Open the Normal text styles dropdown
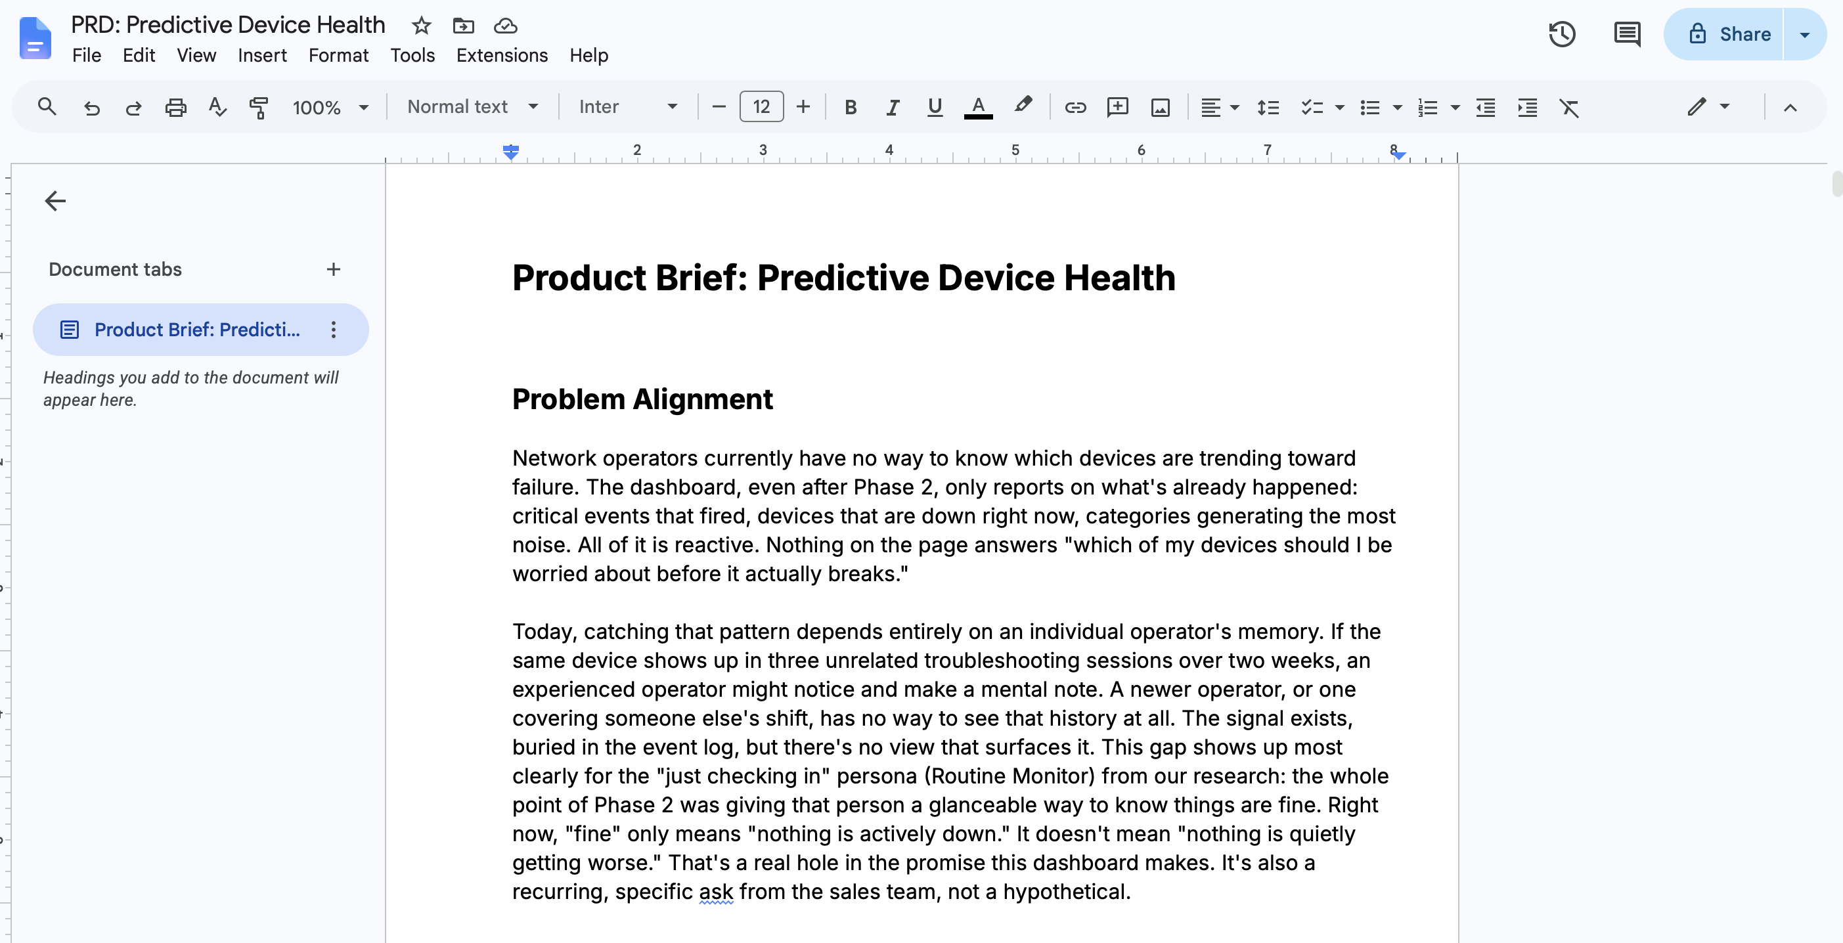Viewport: 1843px width, 943px height. point(472,107)
